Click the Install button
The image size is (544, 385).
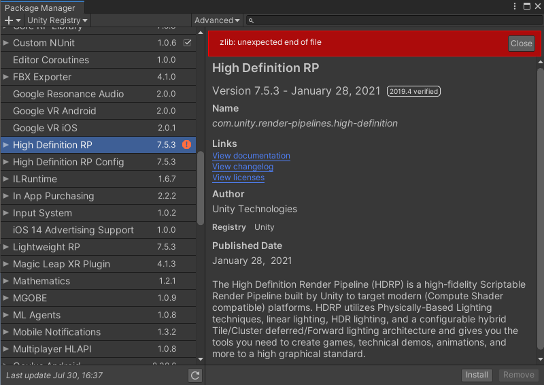[x=477, y=375]
